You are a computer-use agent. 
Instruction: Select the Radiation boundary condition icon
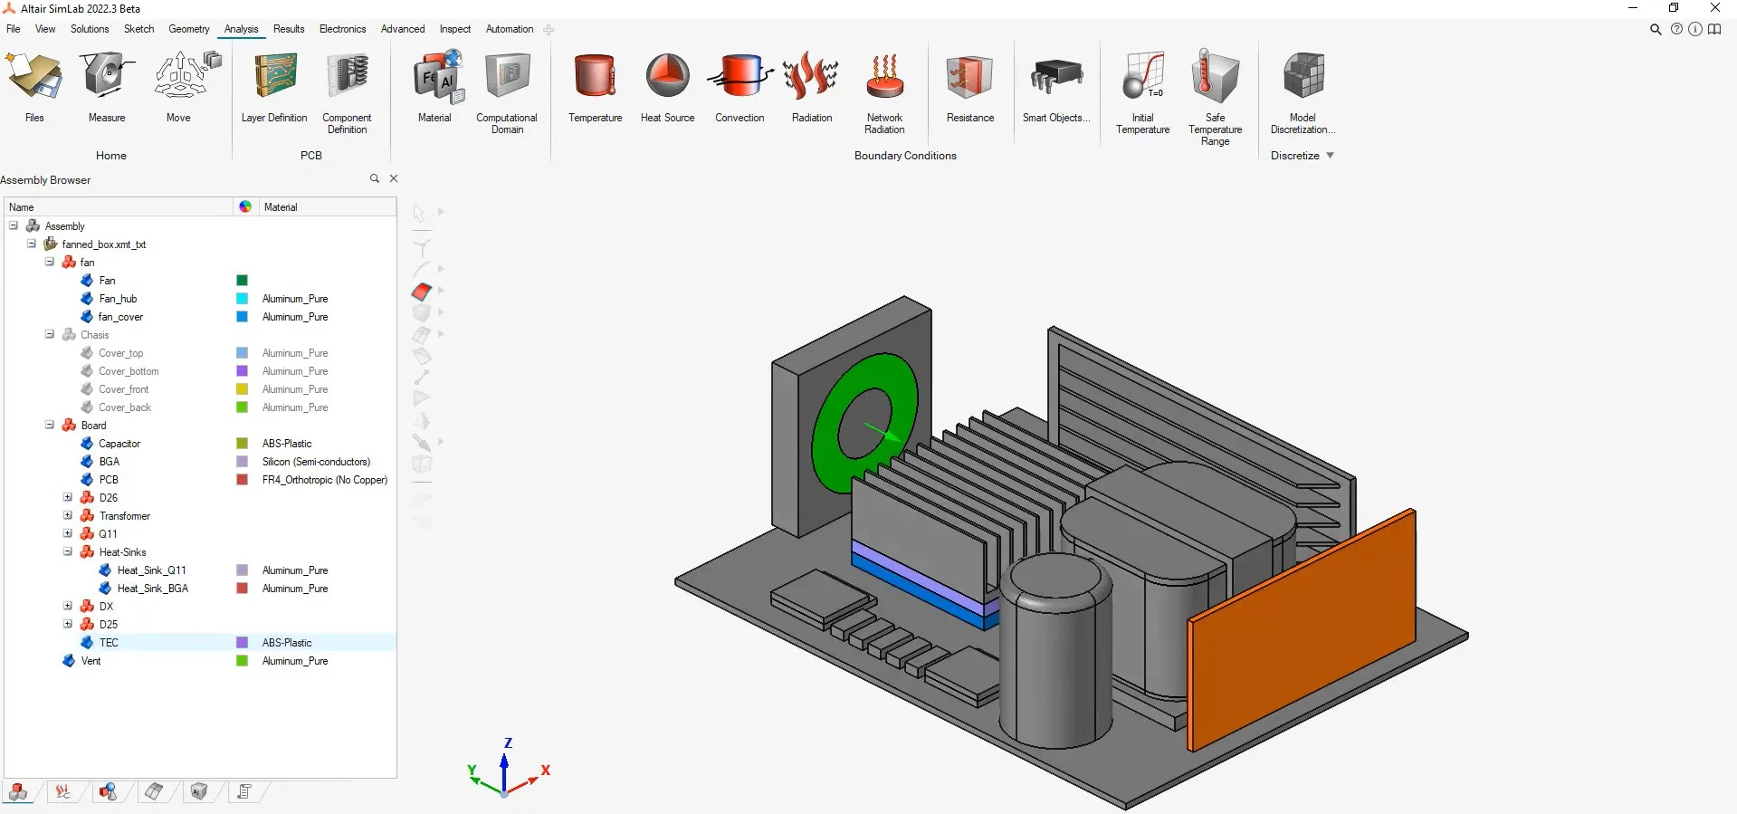click(811, 77)
